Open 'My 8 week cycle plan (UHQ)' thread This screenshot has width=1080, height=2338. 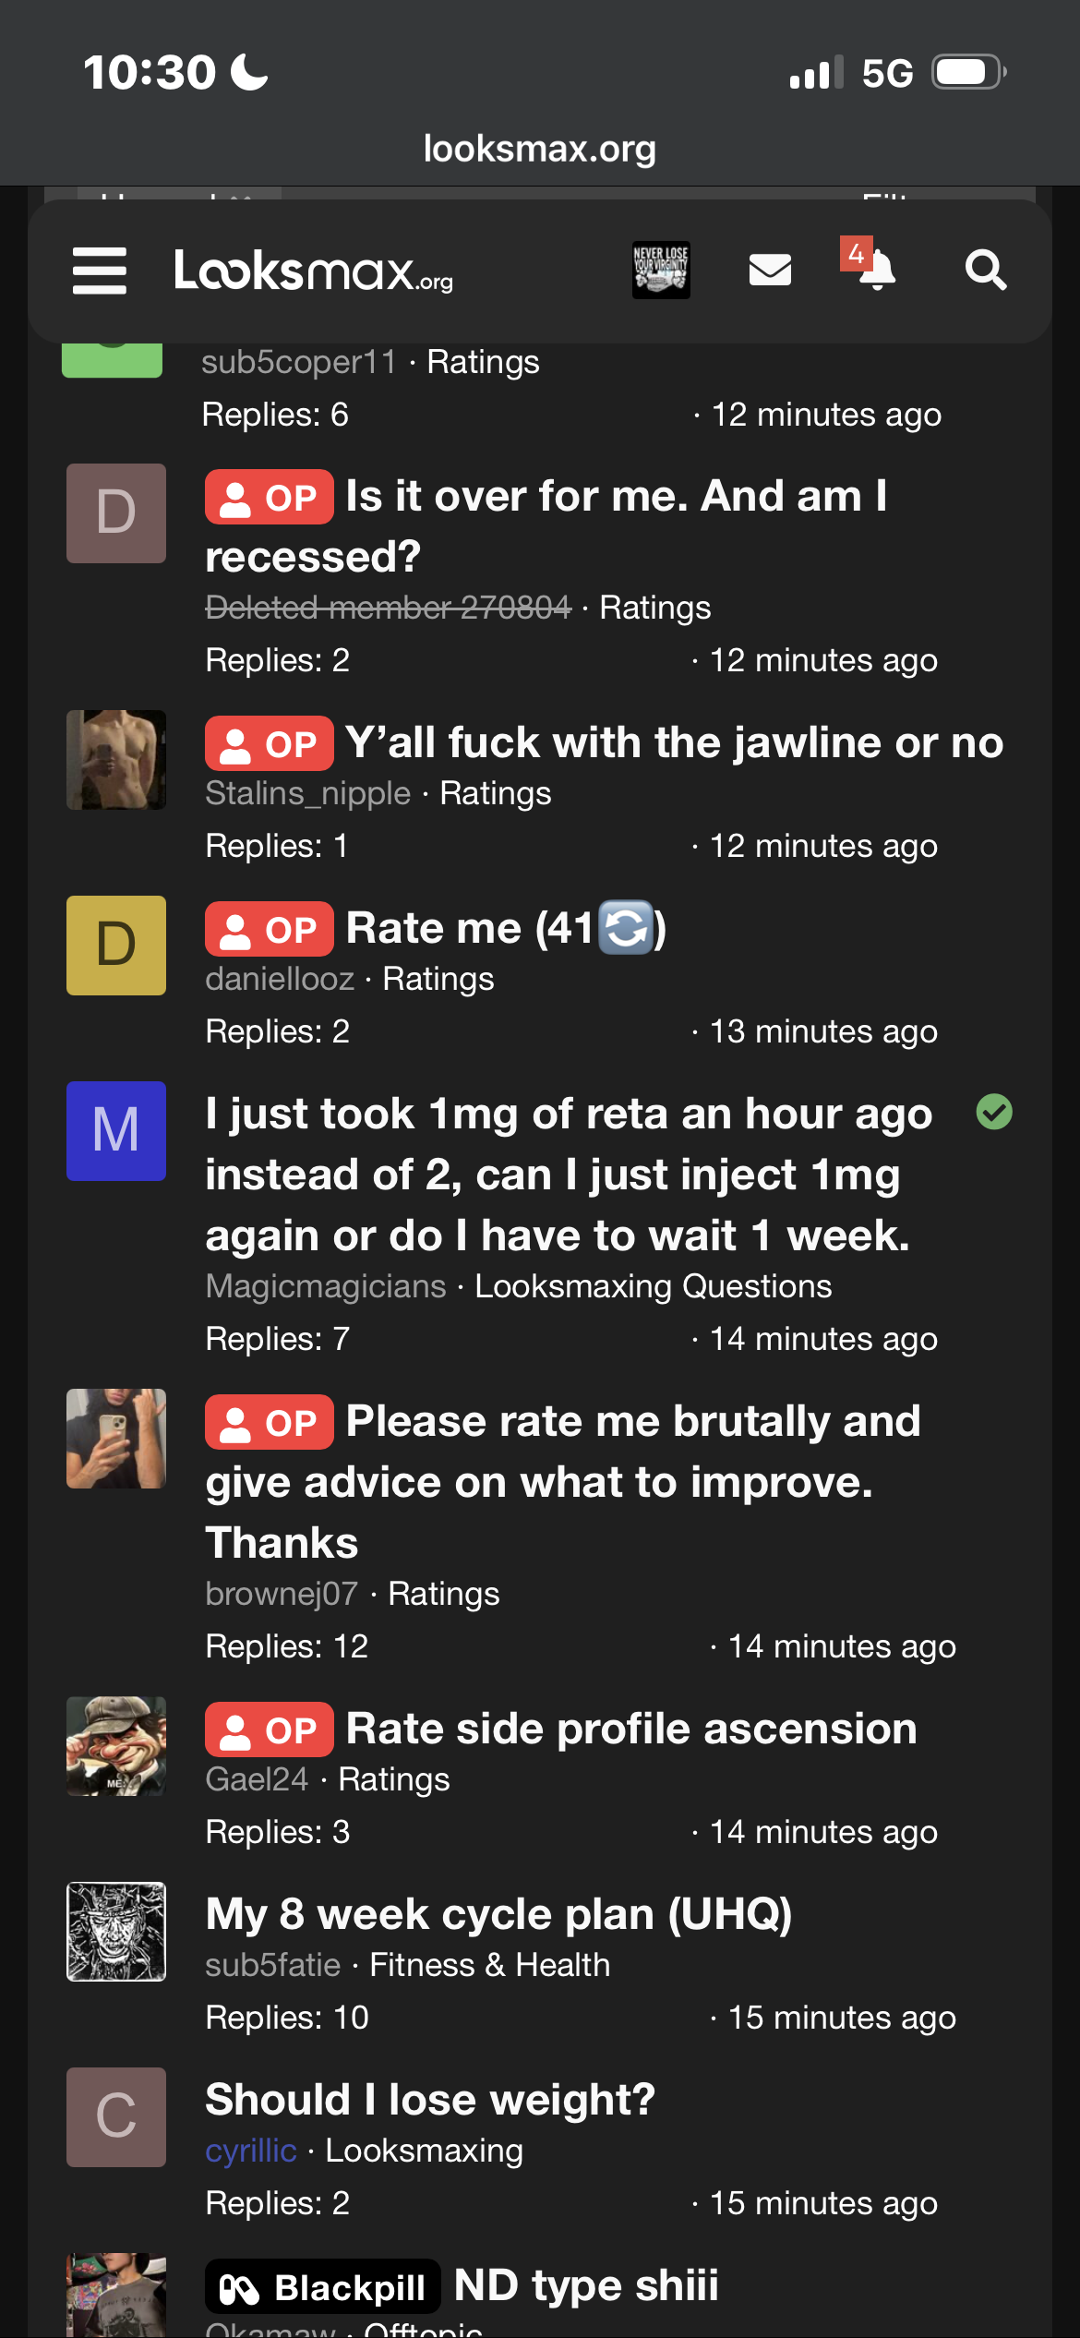click(x=498, y=1913)
